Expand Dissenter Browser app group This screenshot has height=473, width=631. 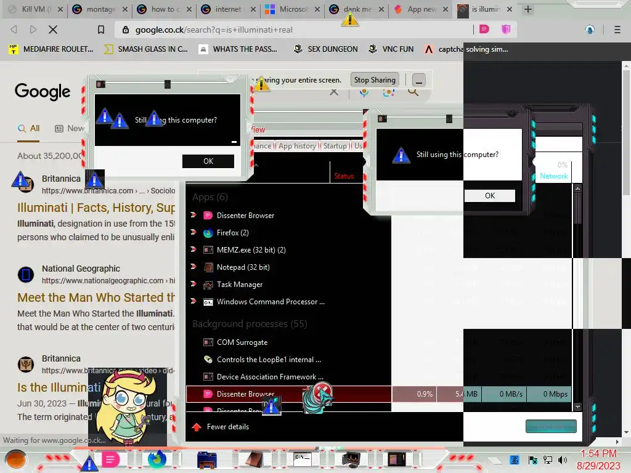tap(193, 215)
